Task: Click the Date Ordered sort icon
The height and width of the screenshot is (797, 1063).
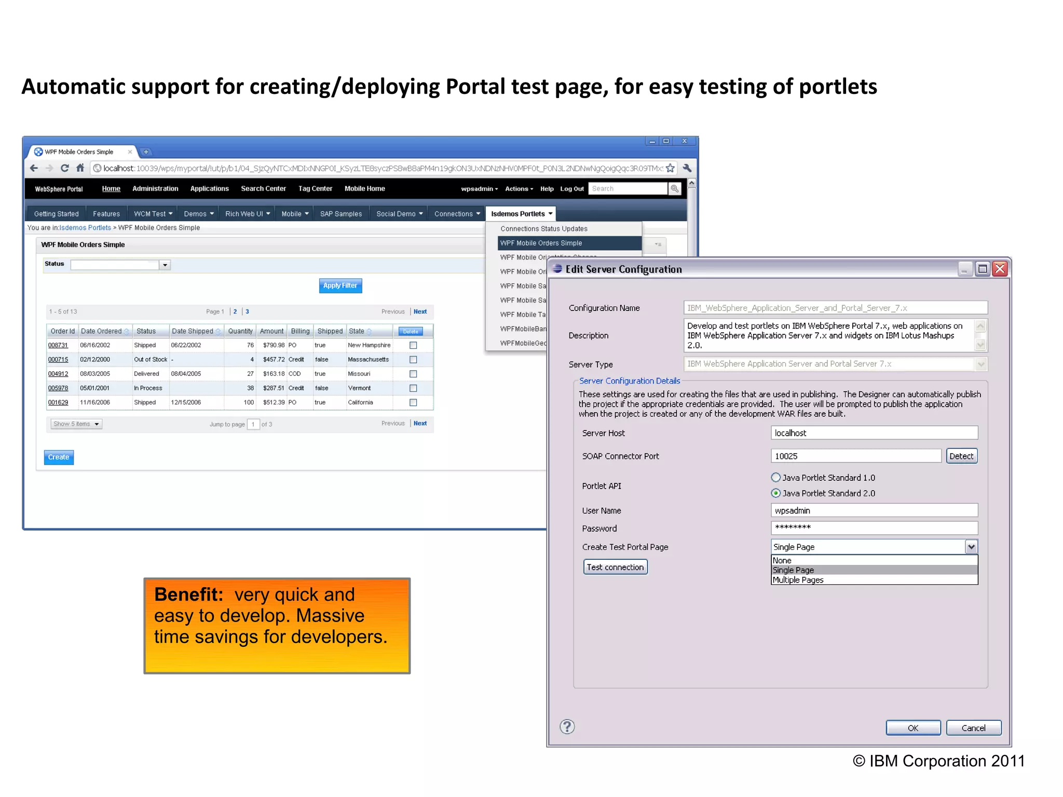Action: 126,331
